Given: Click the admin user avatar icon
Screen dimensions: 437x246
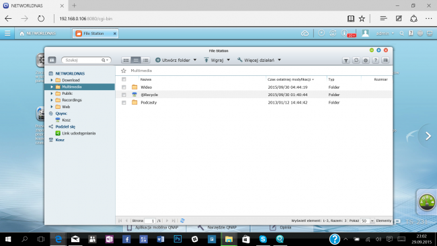Looking at the screenshot, I should pos(365,33).
